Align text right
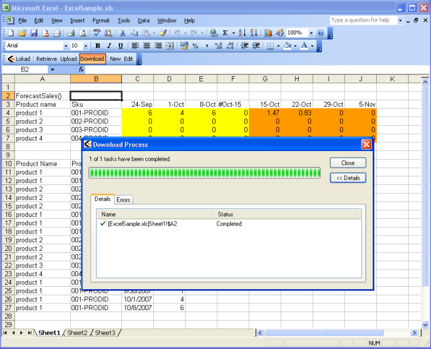Viewport: 431px width, 349px height. coord(158,46)
